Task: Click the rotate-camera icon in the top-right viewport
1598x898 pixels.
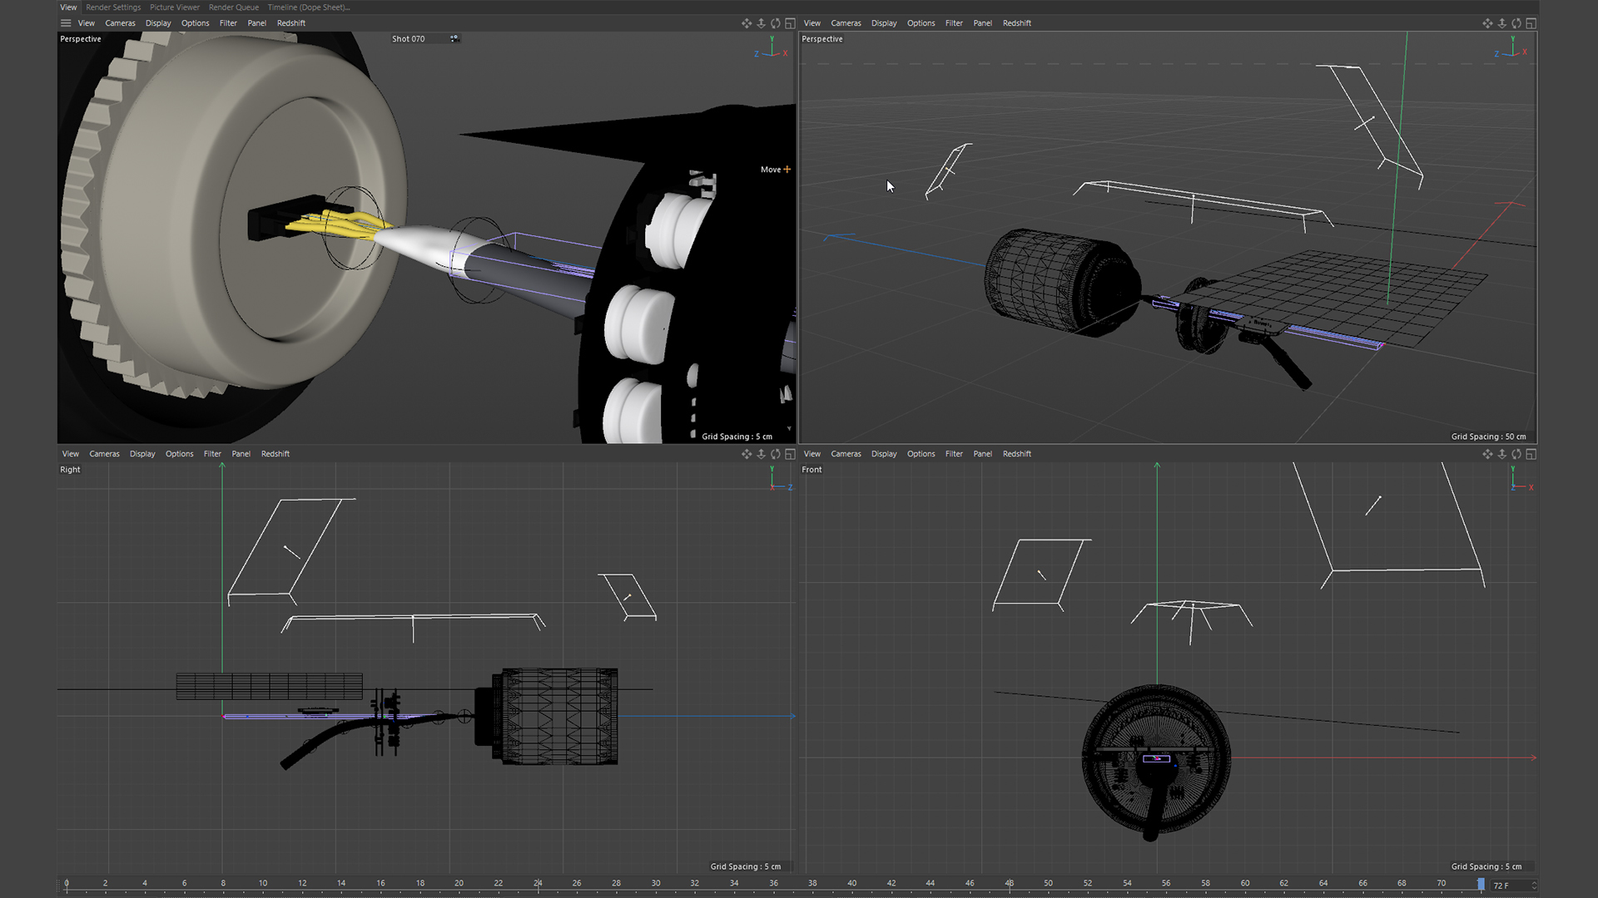Action: coord(1516,23)
